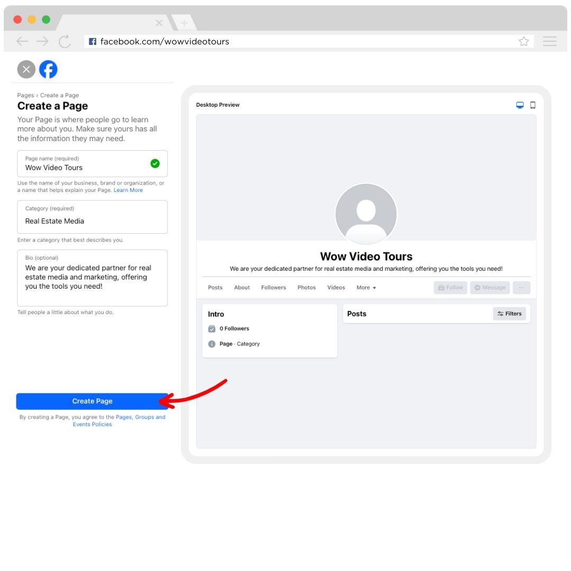571x571 pixels.
Task: Open the Followers tab in preview
Action: pyautogui.click(x=273, y=288)
